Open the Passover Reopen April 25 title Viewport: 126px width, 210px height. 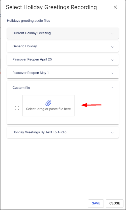32,59
